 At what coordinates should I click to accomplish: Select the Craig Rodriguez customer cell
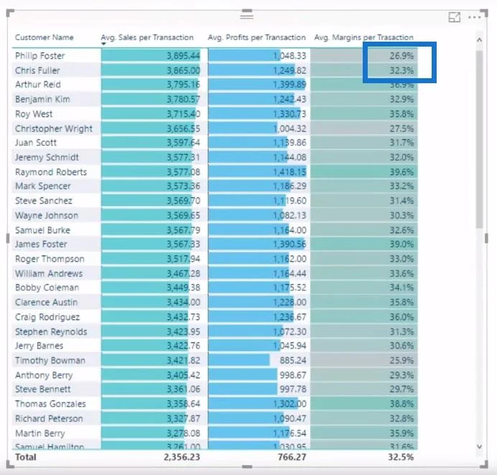click(47, 317)
